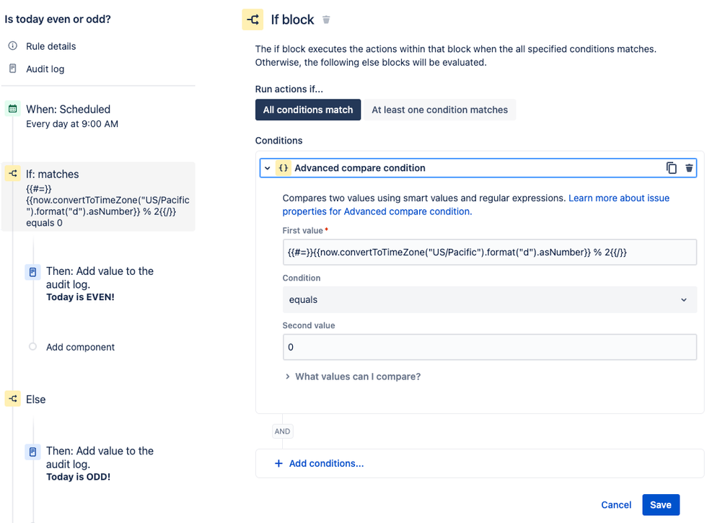The height and width of the screenshot is (523, 720).
Task: Open the Audit log page
Action: [45, 69]
